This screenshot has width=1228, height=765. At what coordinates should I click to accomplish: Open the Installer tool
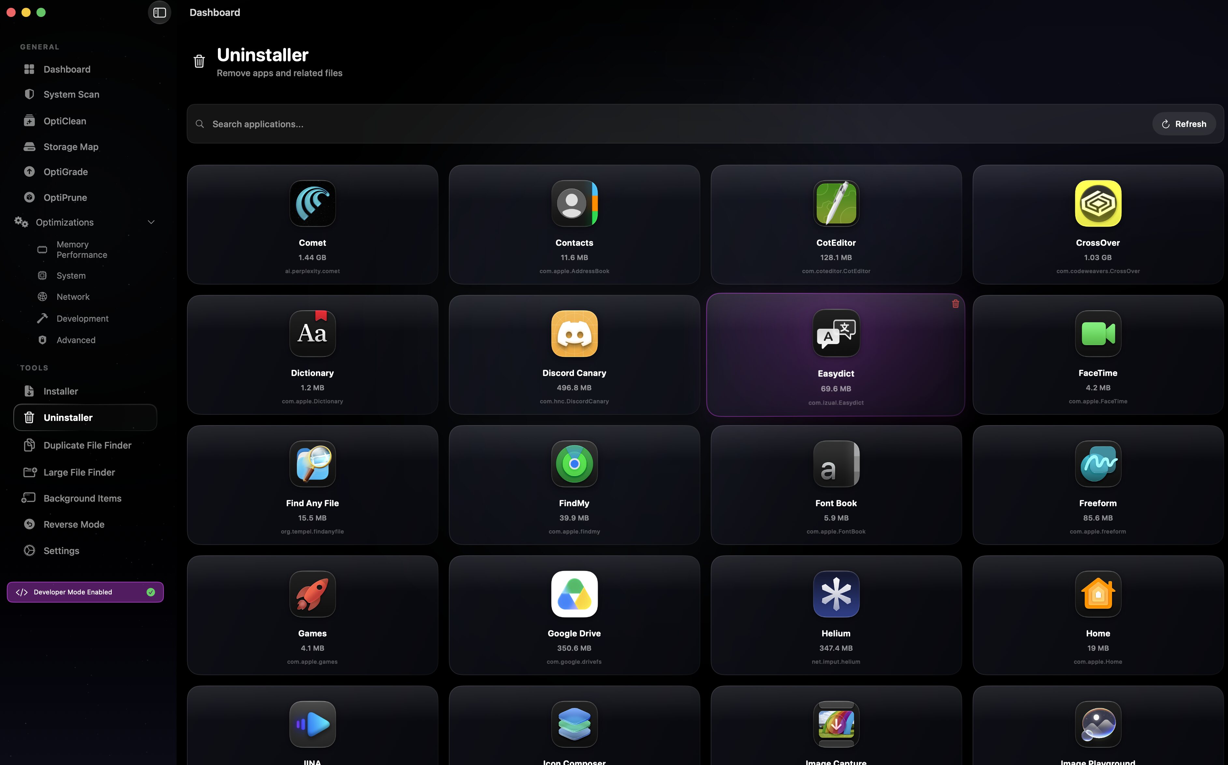[85, 391]
